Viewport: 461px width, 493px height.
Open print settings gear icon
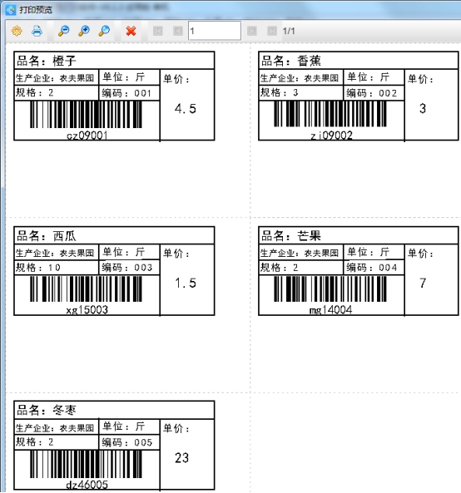point(17,31)
